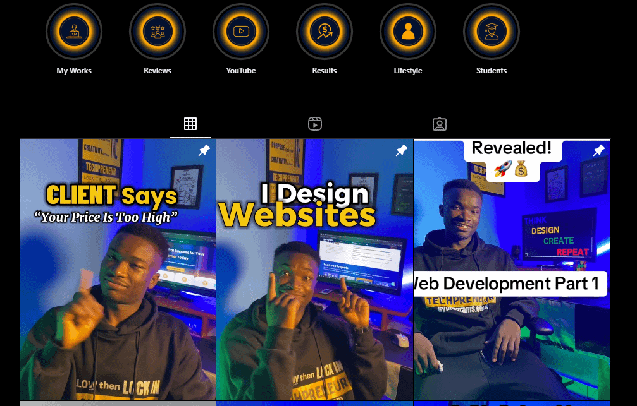Click the pin icon on the "Revealed!" post
The image size is (637, 406).
598,150
